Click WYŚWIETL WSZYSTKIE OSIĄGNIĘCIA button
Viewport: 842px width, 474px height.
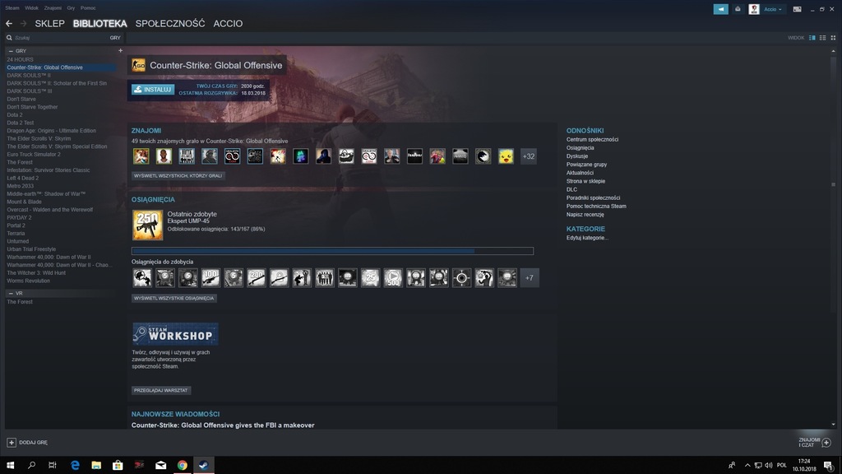[x=174, y=298]
